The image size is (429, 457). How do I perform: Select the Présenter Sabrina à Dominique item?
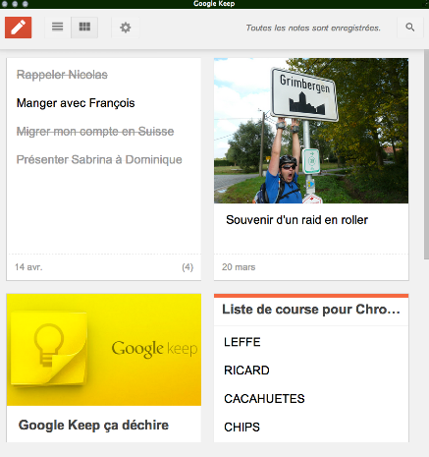click(99, 160)
